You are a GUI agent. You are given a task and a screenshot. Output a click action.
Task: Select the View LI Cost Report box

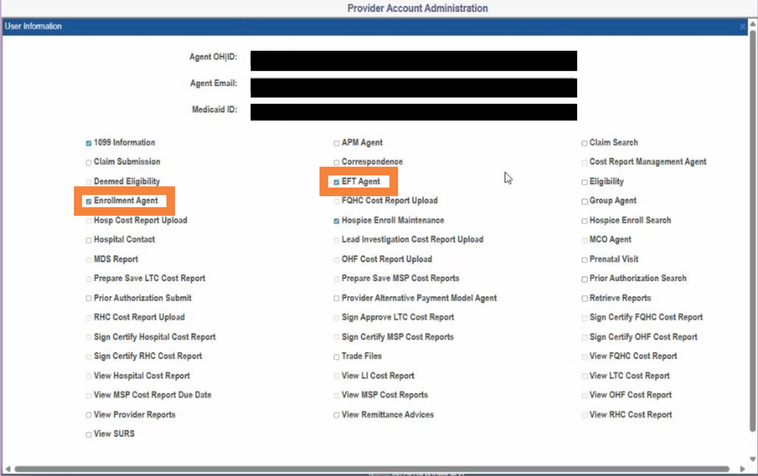click(x=336, y=376)
